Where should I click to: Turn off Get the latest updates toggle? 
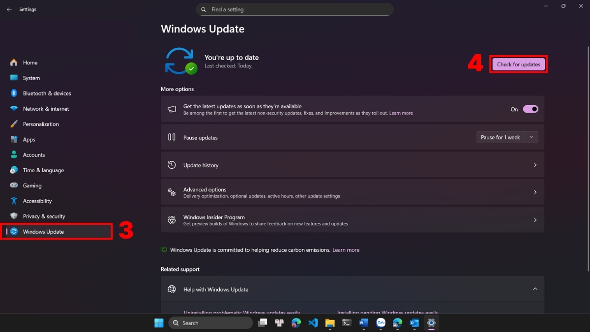(x=531, y=109)
